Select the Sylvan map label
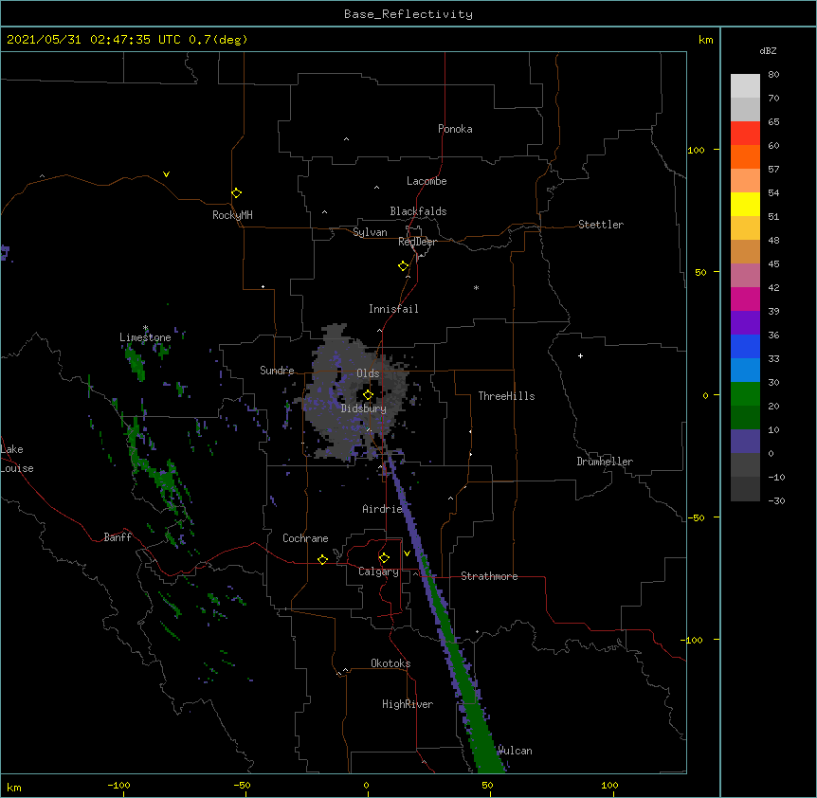817x798 pixels. [370, 232]
